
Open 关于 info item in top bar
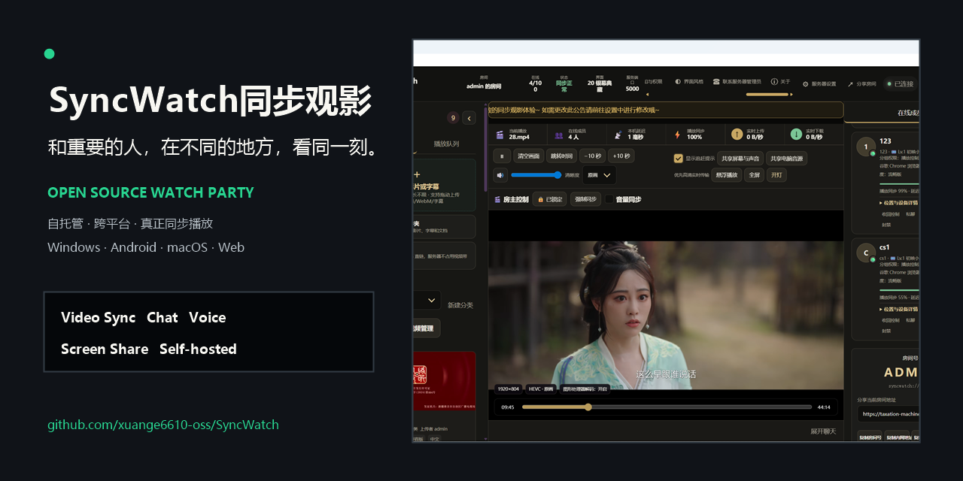click(780, 81)
